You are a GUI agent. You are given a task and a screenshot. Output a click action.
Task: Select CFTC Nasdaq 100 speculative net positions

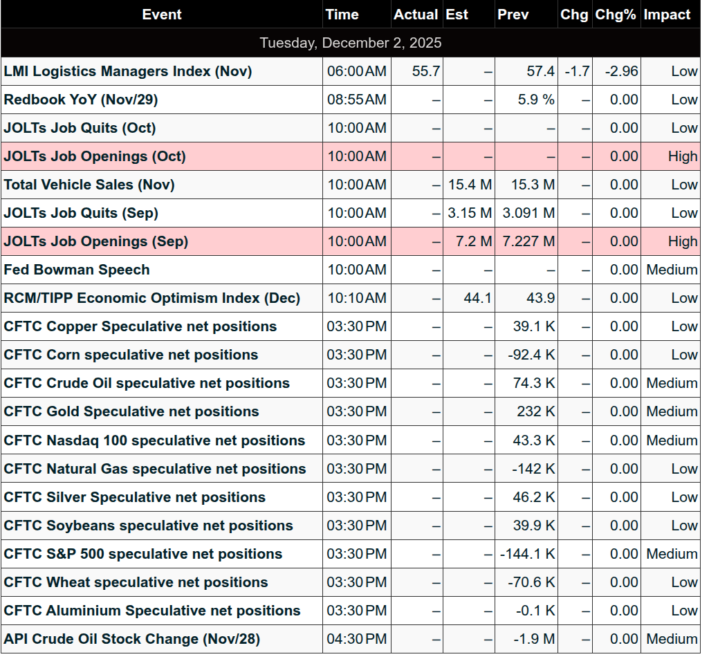[154, 440]
